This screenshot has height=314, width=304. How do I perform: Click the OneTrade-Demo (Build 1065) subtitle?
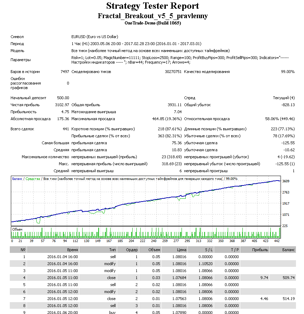tap(153, 23)
